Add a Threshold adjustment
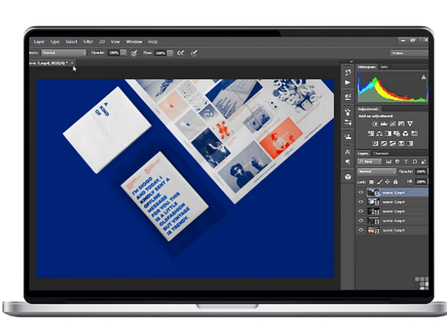The image size is (447, 335). click(392, 143)
